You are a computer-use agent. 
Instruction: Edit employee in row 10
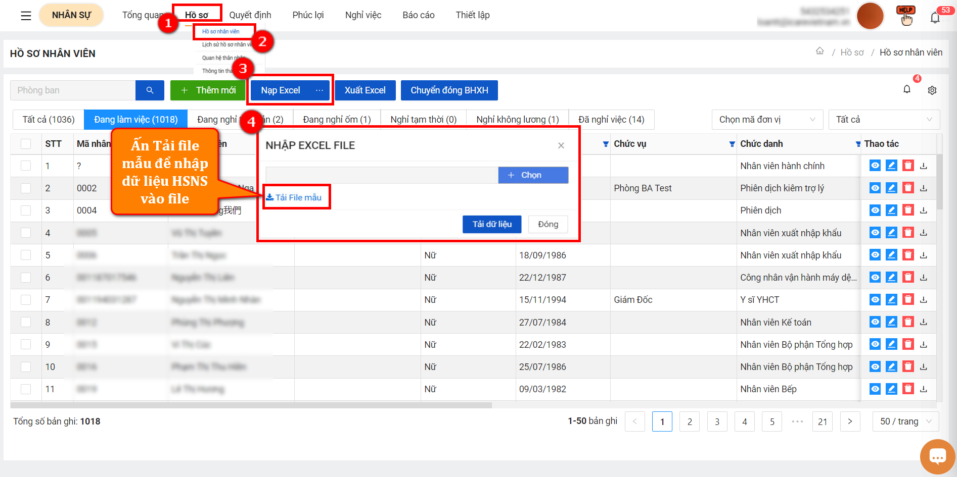tap(892, 366)
